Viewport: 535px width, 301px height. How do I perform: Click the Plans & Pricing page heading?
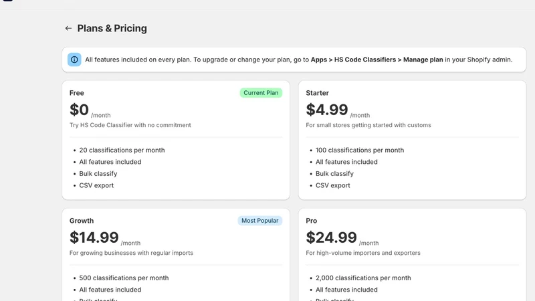point(112,28)
